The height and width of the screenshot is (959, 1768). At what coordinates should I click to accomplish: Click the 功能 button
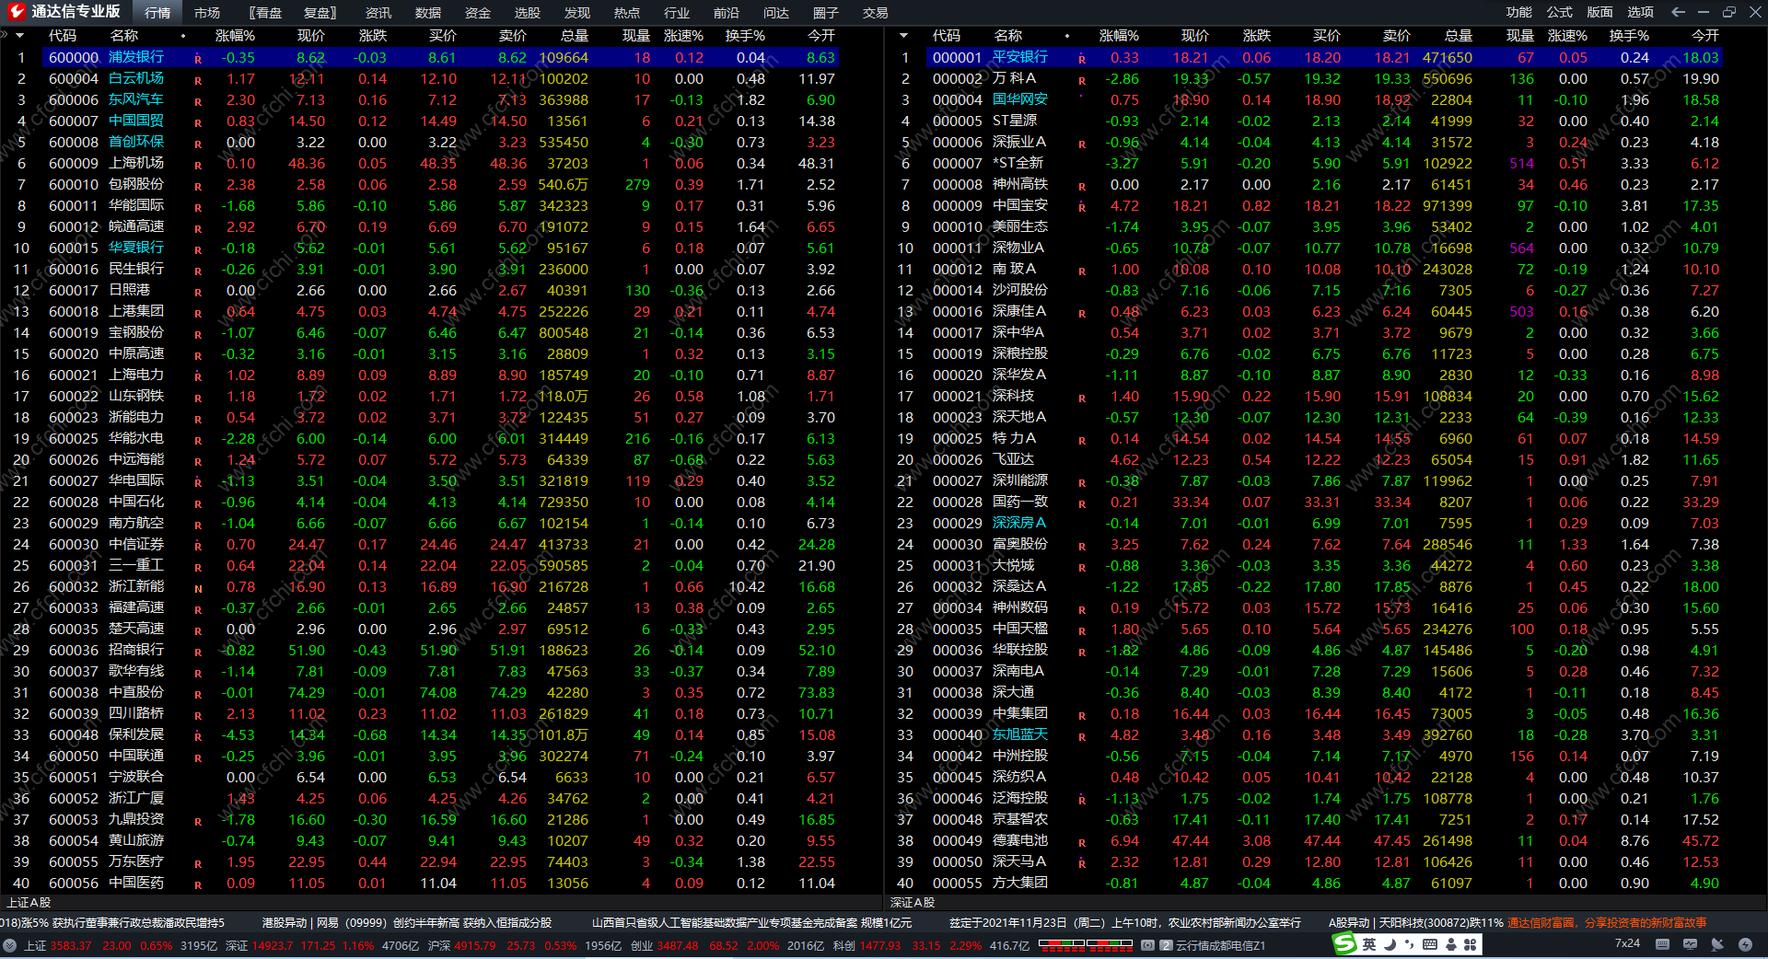click(1519, 12)
